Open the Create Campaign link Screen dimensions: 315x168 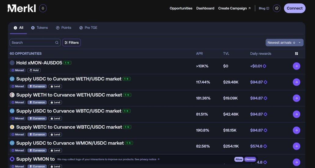pos(234,8)
